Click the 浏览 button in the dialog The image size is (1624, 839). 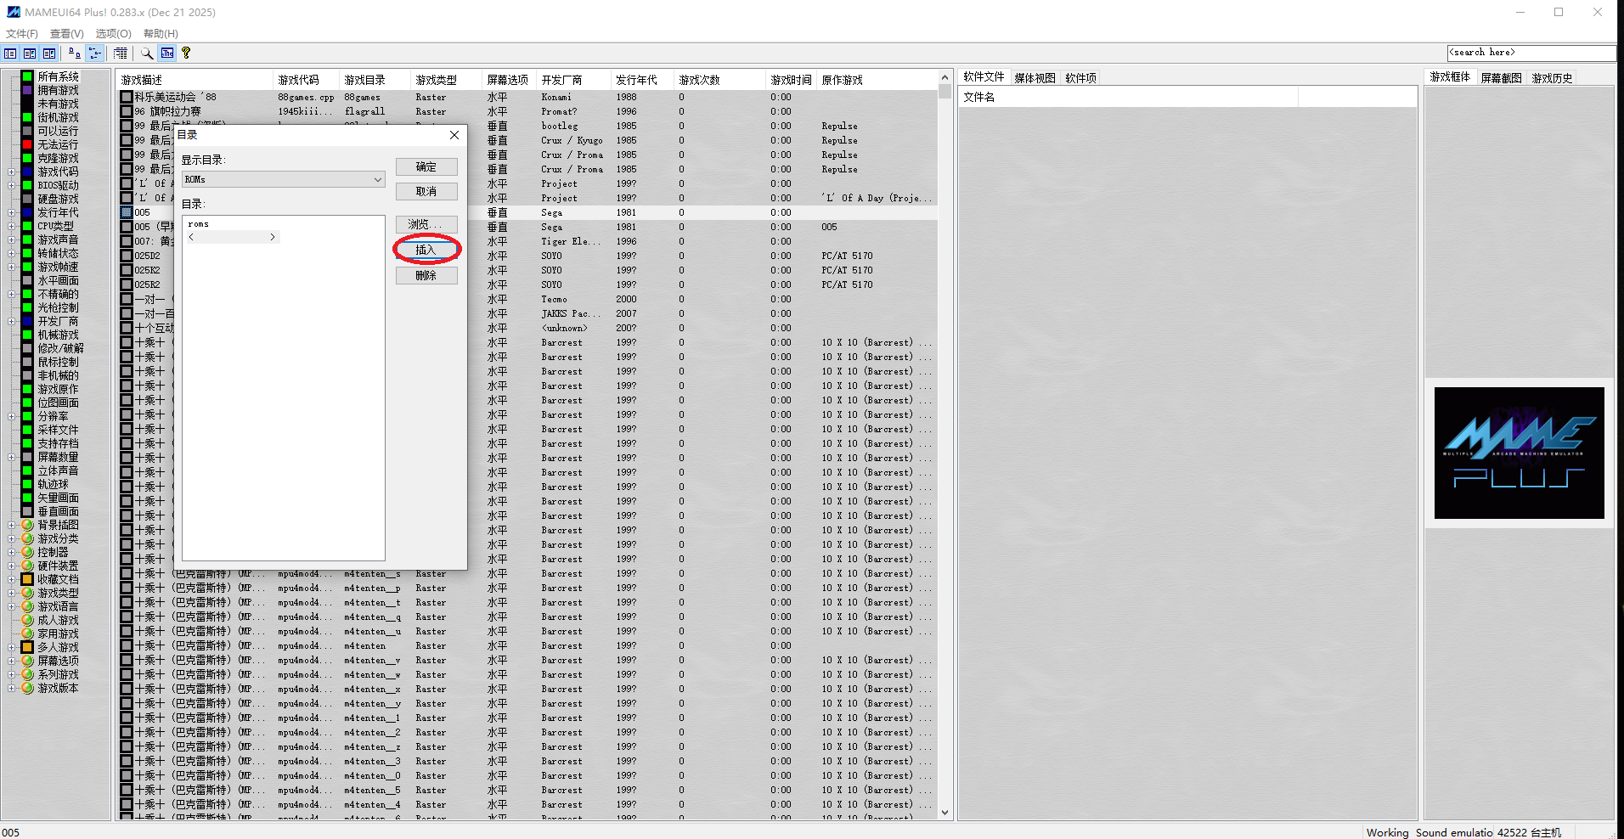point(426,223)
